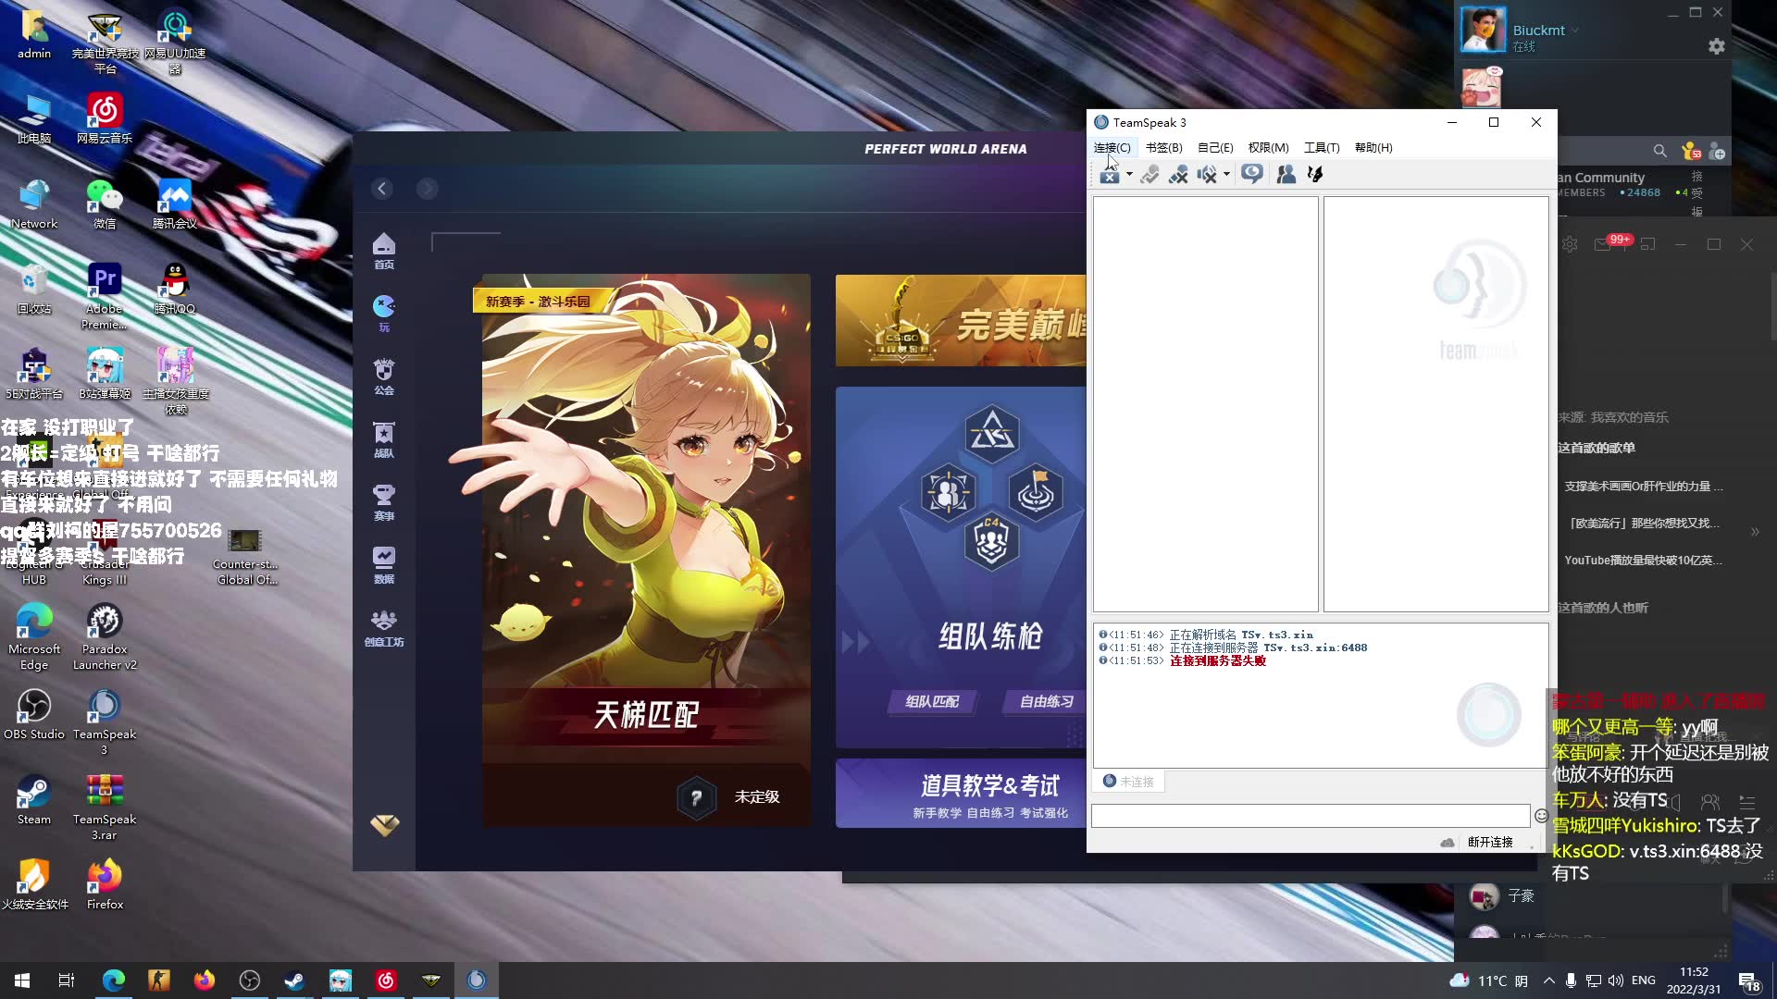Search friends with Steam magnifier icon
The height and width of the screenshot is (999, 1777).
1660,151
